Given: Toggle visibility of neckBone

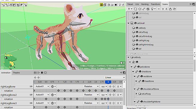Looking at the screenshot, I should coord(141,76).
